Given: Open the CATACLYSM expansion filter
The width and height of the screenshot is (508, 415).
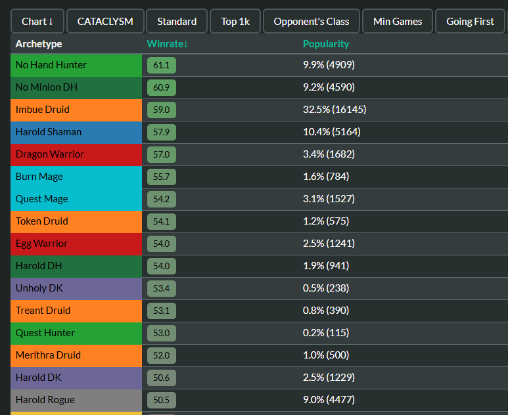Looking at the screenshot, I should pyautogui.click(x=105, y=22).
